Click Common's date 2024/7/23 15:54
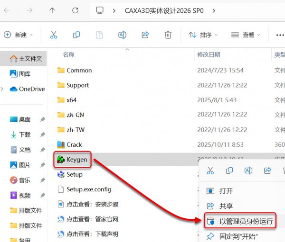The height and width of the screenshot is (242, 285). 220,70
